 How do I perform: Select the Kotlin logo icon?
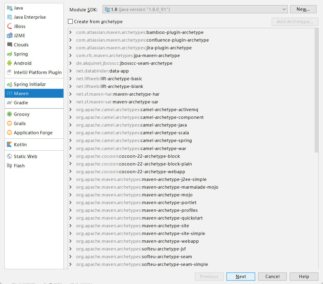pos(9,145)
